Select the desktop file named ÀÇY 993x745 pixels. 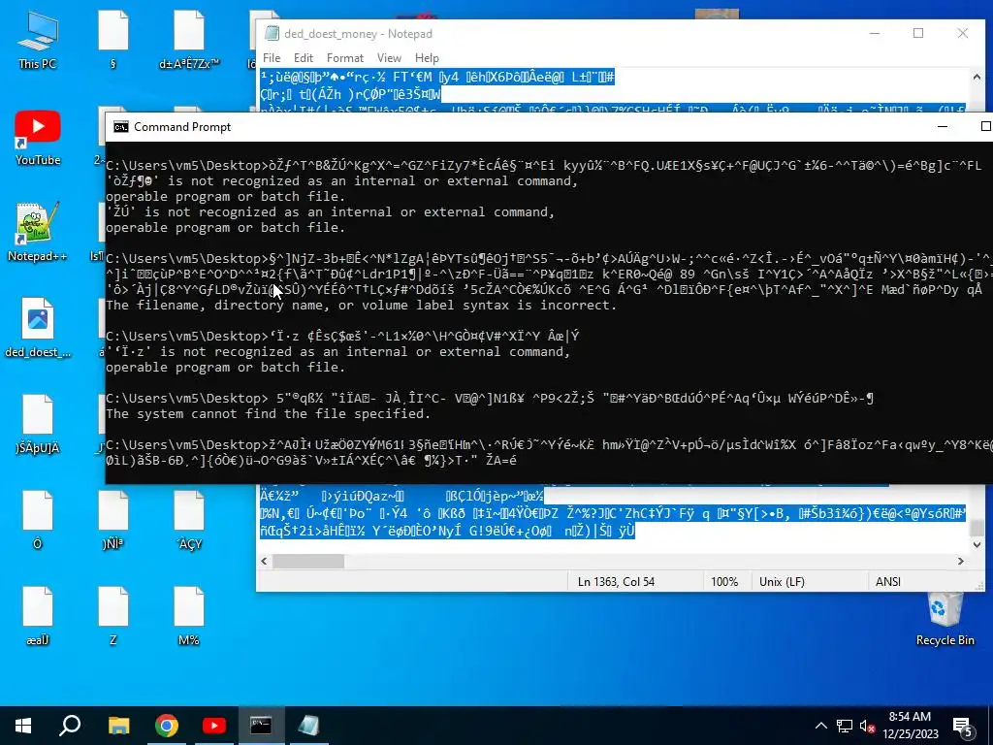coord(189,520)
